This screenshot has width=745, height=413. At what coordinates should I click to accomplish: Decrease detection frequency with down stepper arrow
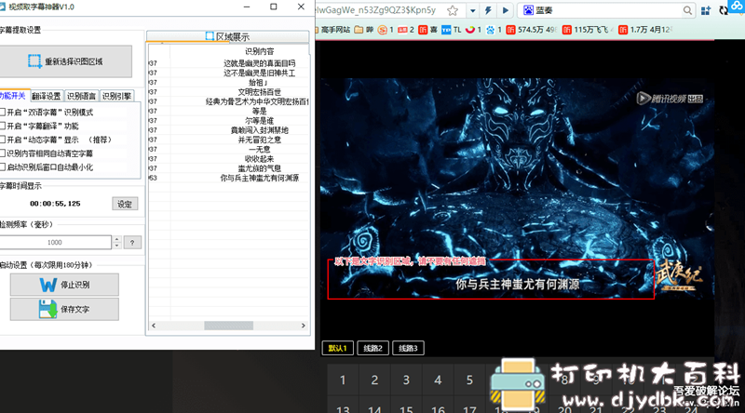click(x=117, y=246)
